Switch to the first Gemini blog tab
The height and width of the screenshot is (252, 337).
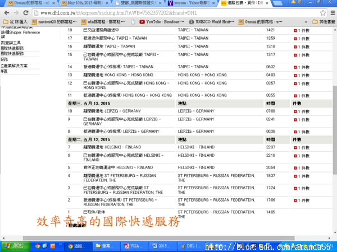29,3
